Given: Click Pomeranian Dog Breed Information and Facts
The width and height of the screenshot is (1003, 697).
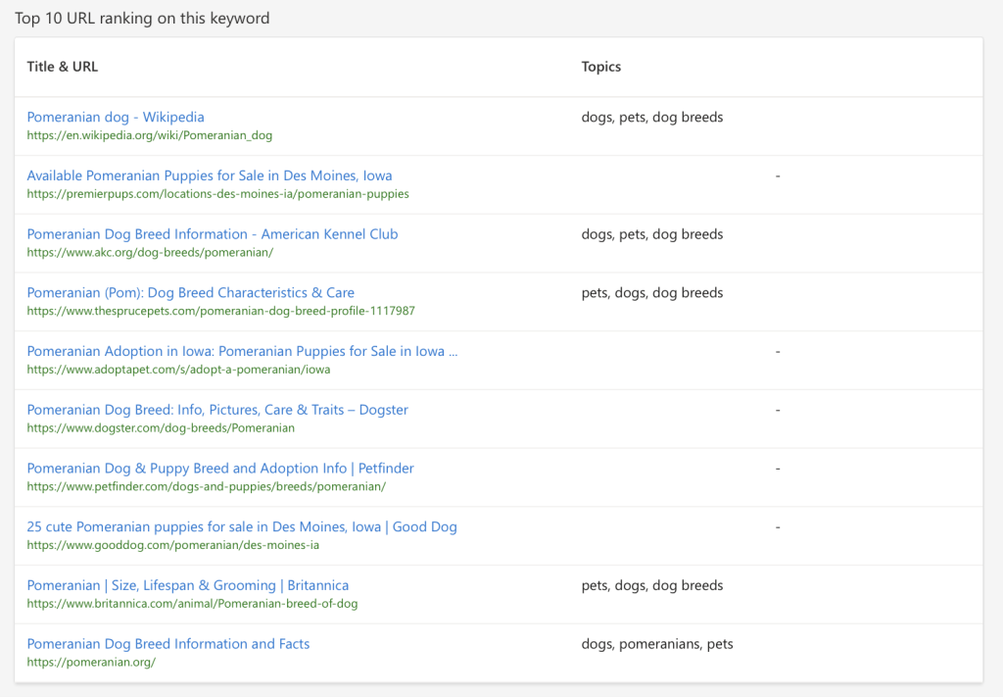Looking at the screenshot, I should click(x=167, y=644).
